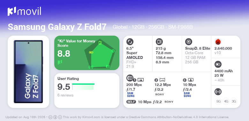Click the Kimovil logo

24,11
